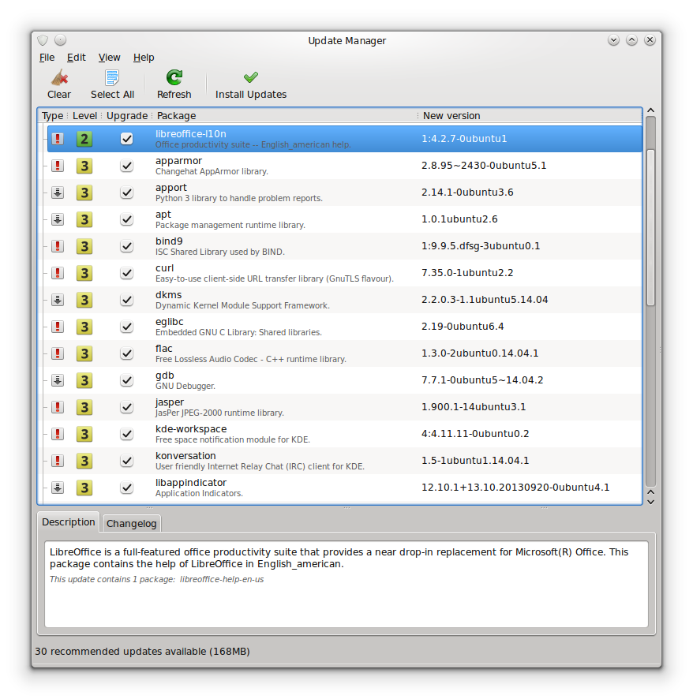Open the Edit menu

[x=77, y=58]
